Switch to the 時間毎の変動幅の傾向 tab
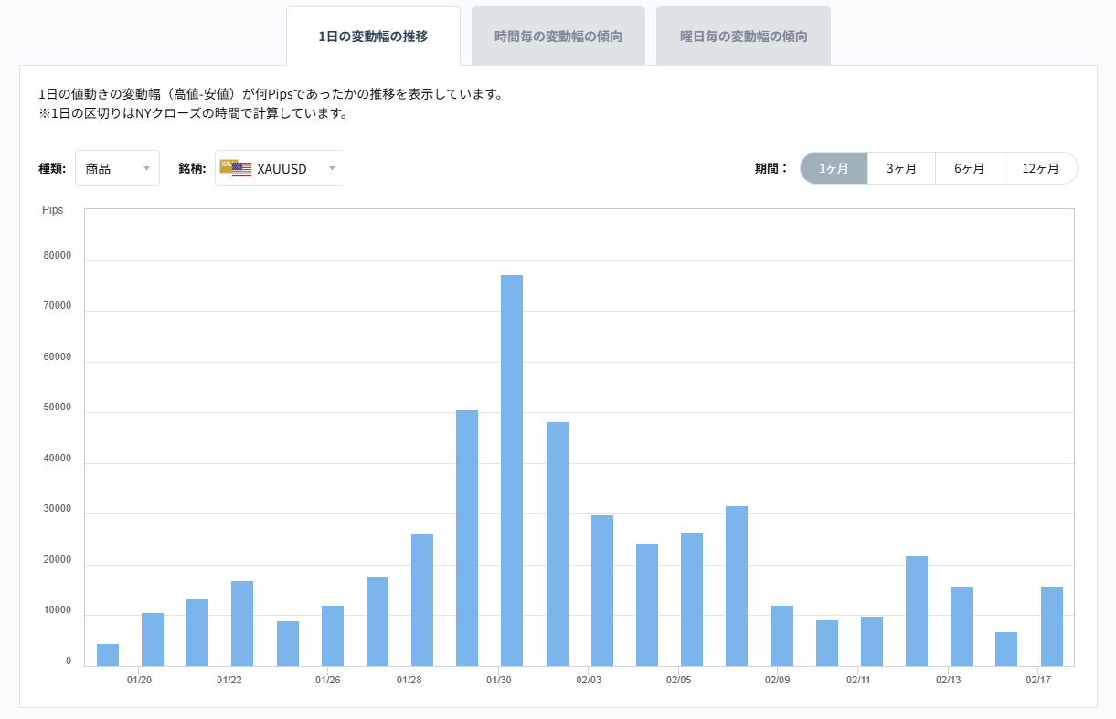The image size is (1116, 719). click(x=558, y=35)
